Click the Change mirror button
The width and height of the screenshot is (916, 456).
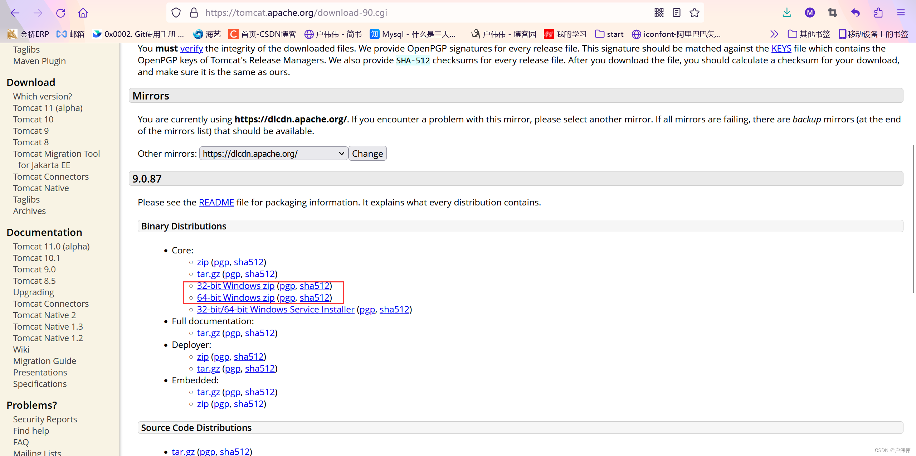(x=367, y=154)
